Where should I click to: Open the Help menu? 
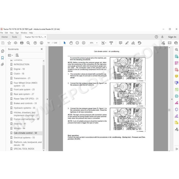pos(31,33)
